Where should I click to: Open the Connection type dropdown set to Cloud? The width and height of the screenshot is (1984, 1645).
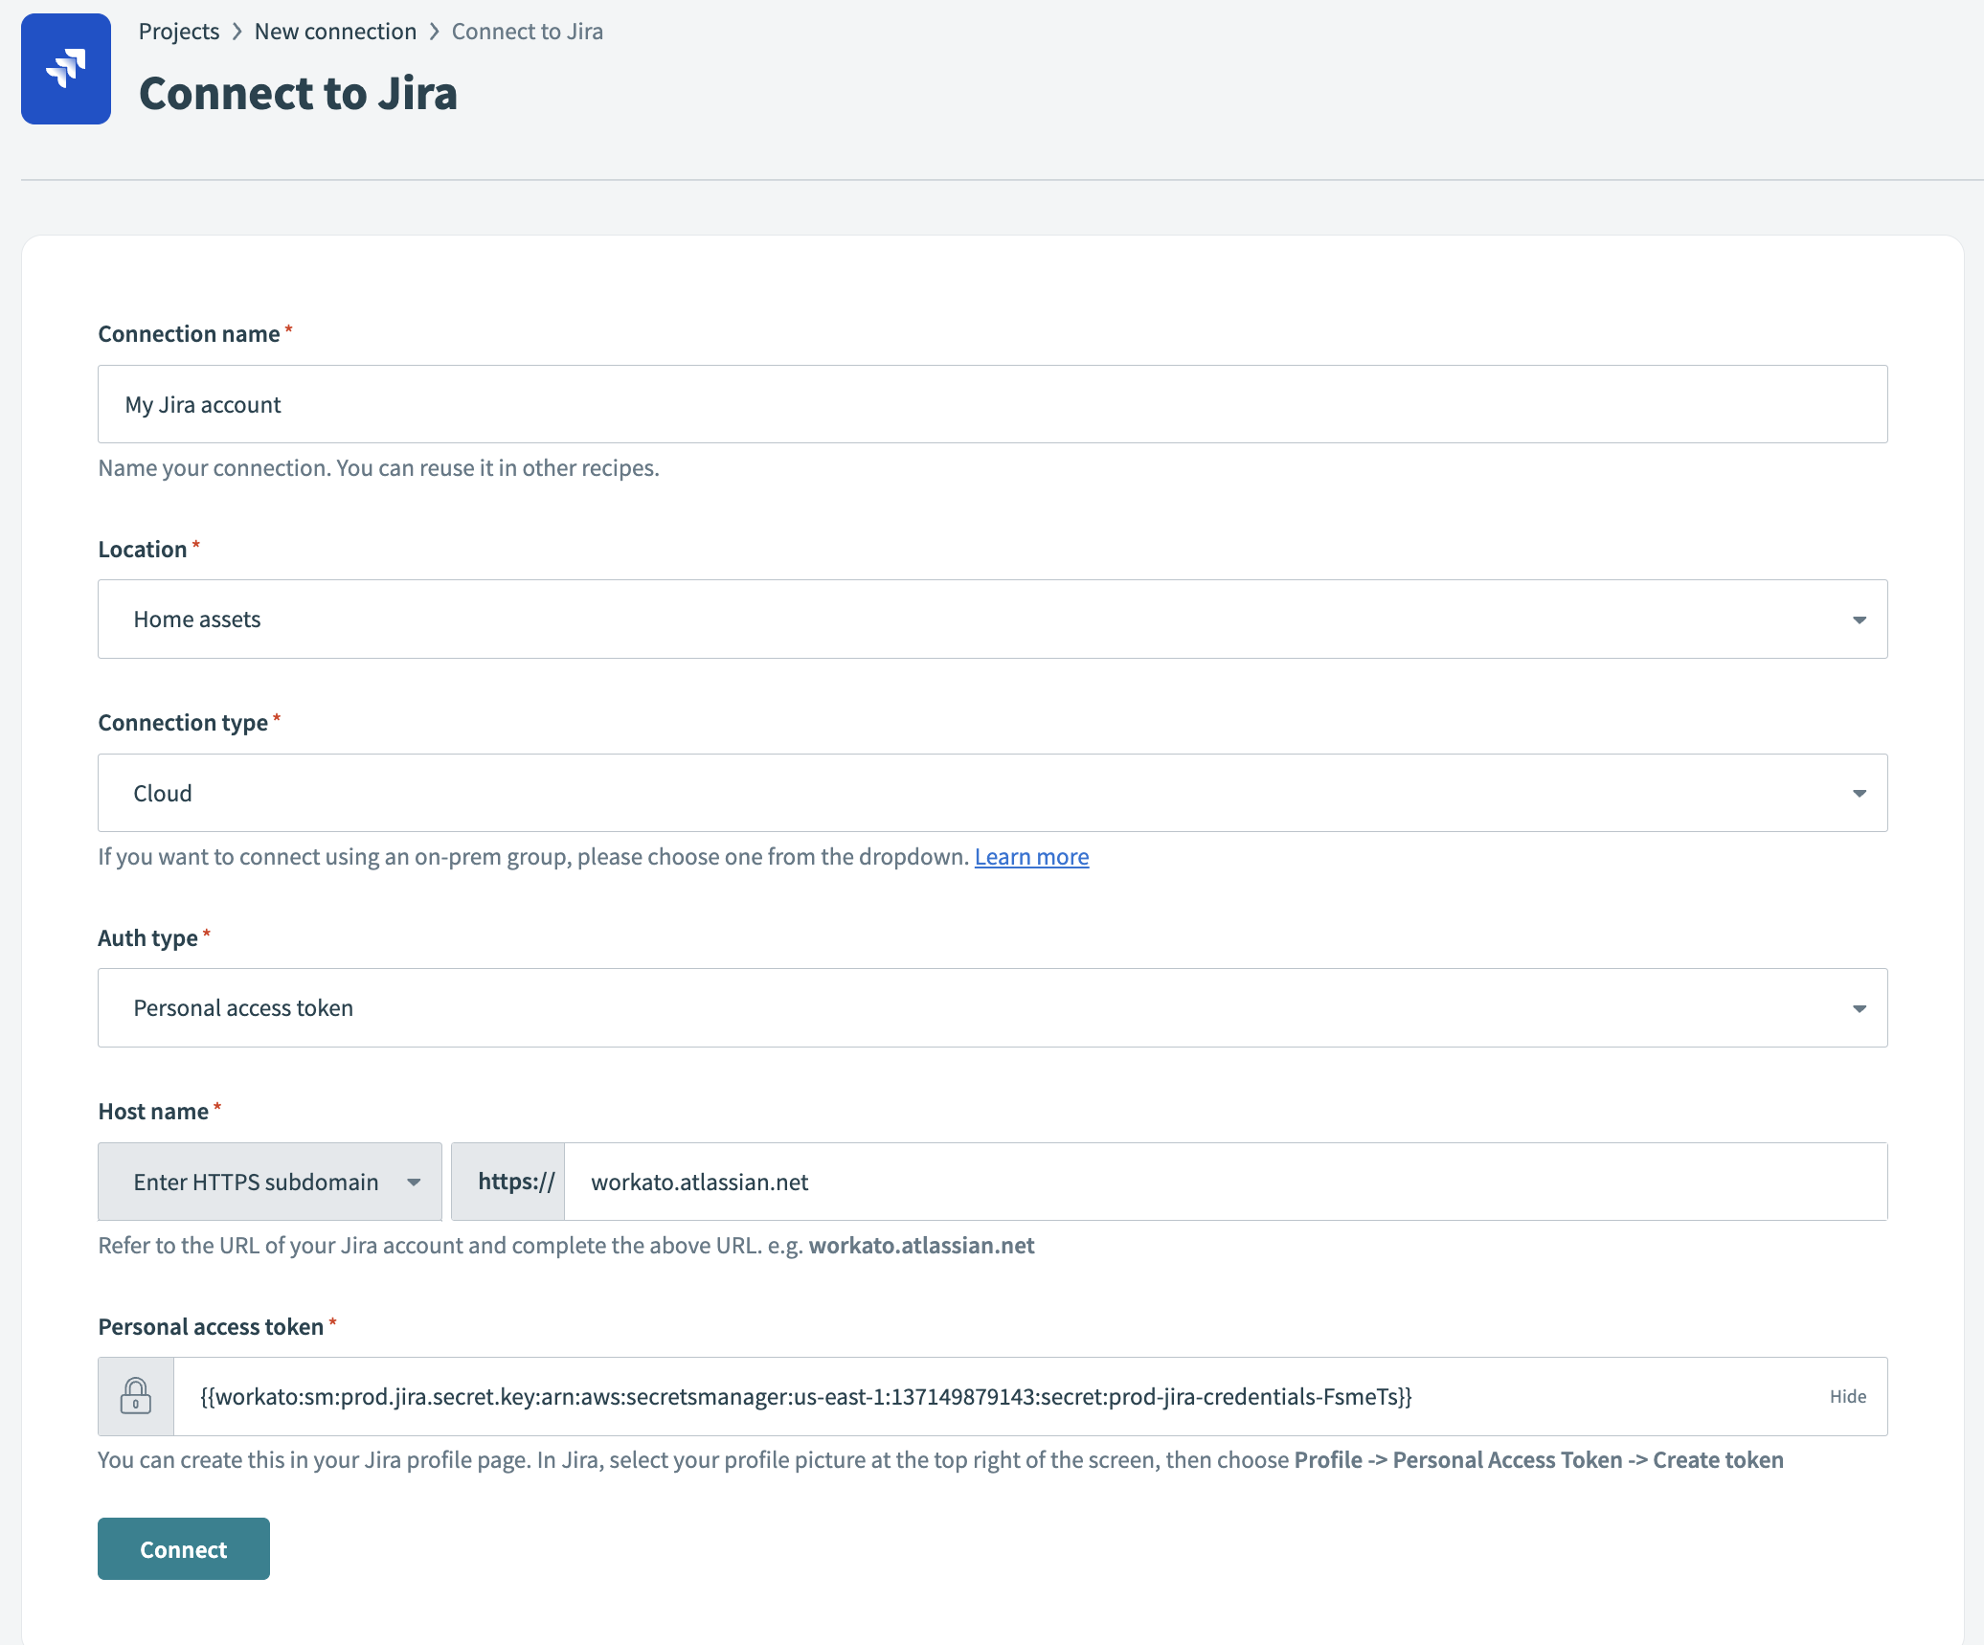[x=991, y=792]
